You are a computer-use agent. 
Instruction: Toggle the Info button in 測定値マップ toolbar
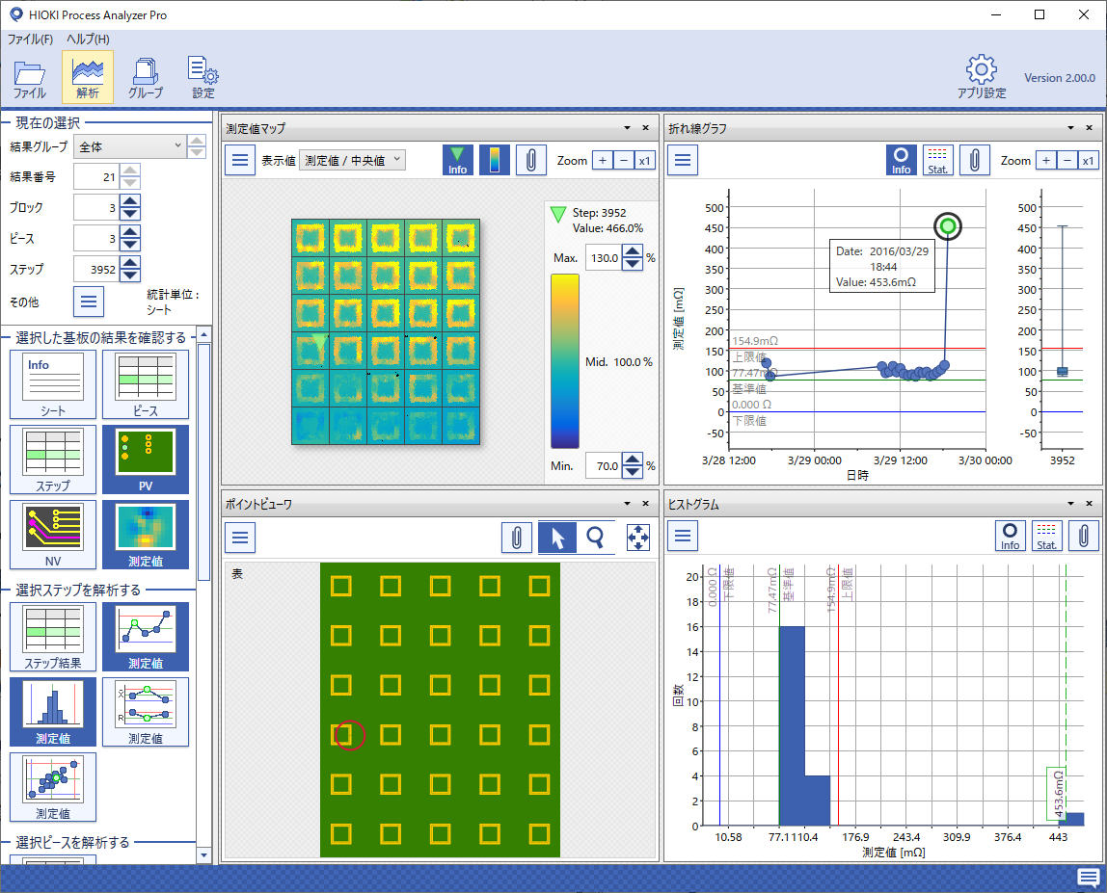point(457,160)
